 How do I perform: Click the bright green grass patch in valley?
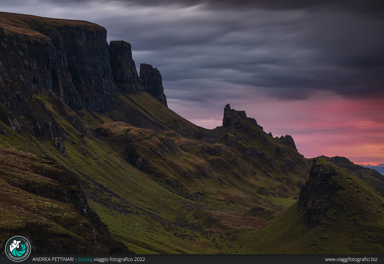[x=281, y=201]
